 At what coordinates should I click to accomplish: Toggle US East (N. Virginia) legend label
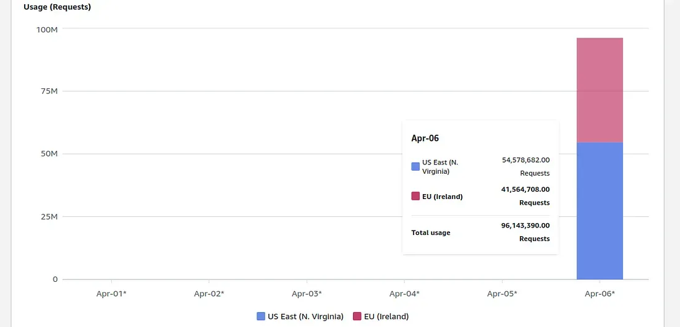pos(305,316)
